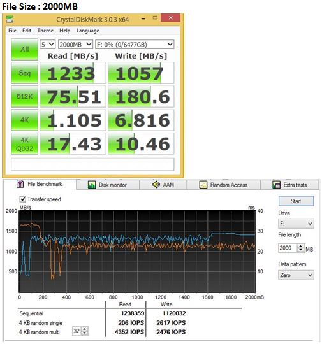This screenshot has width=322, height=344.
Task: Open the File Benchmark tab icon
Action: click(20, 183)
